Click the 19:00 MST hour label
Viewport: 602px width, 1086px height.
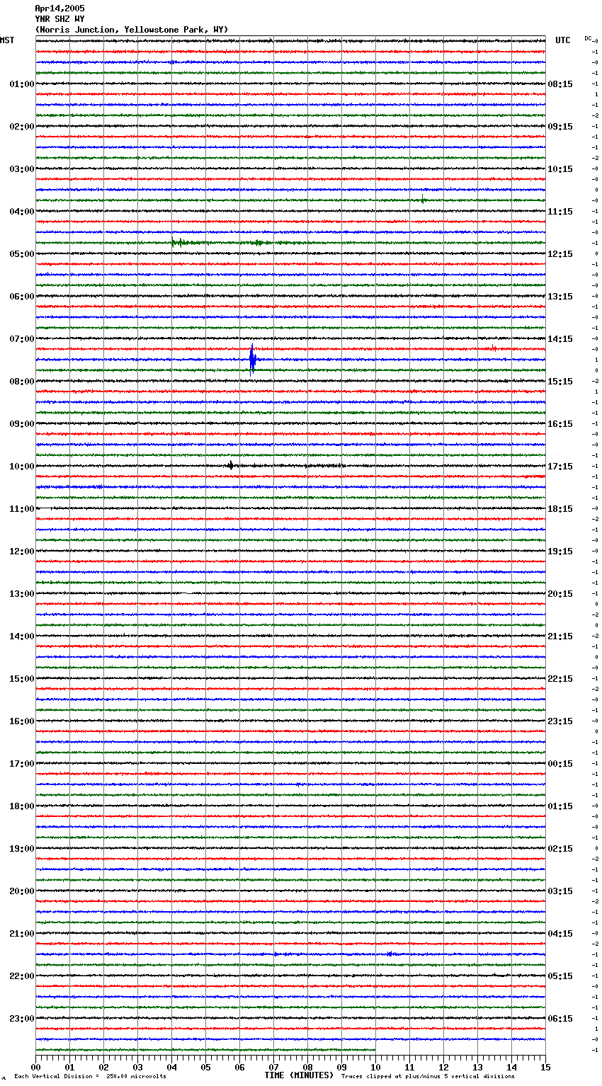coord(22,849)
